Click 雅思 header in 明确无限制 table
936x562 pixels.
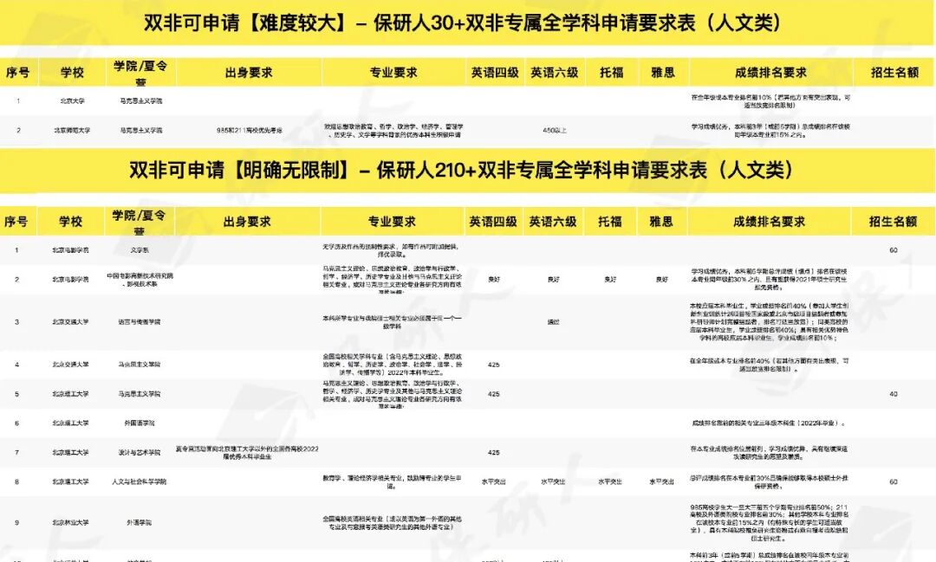pyautogui.click(x=661, y=222)
